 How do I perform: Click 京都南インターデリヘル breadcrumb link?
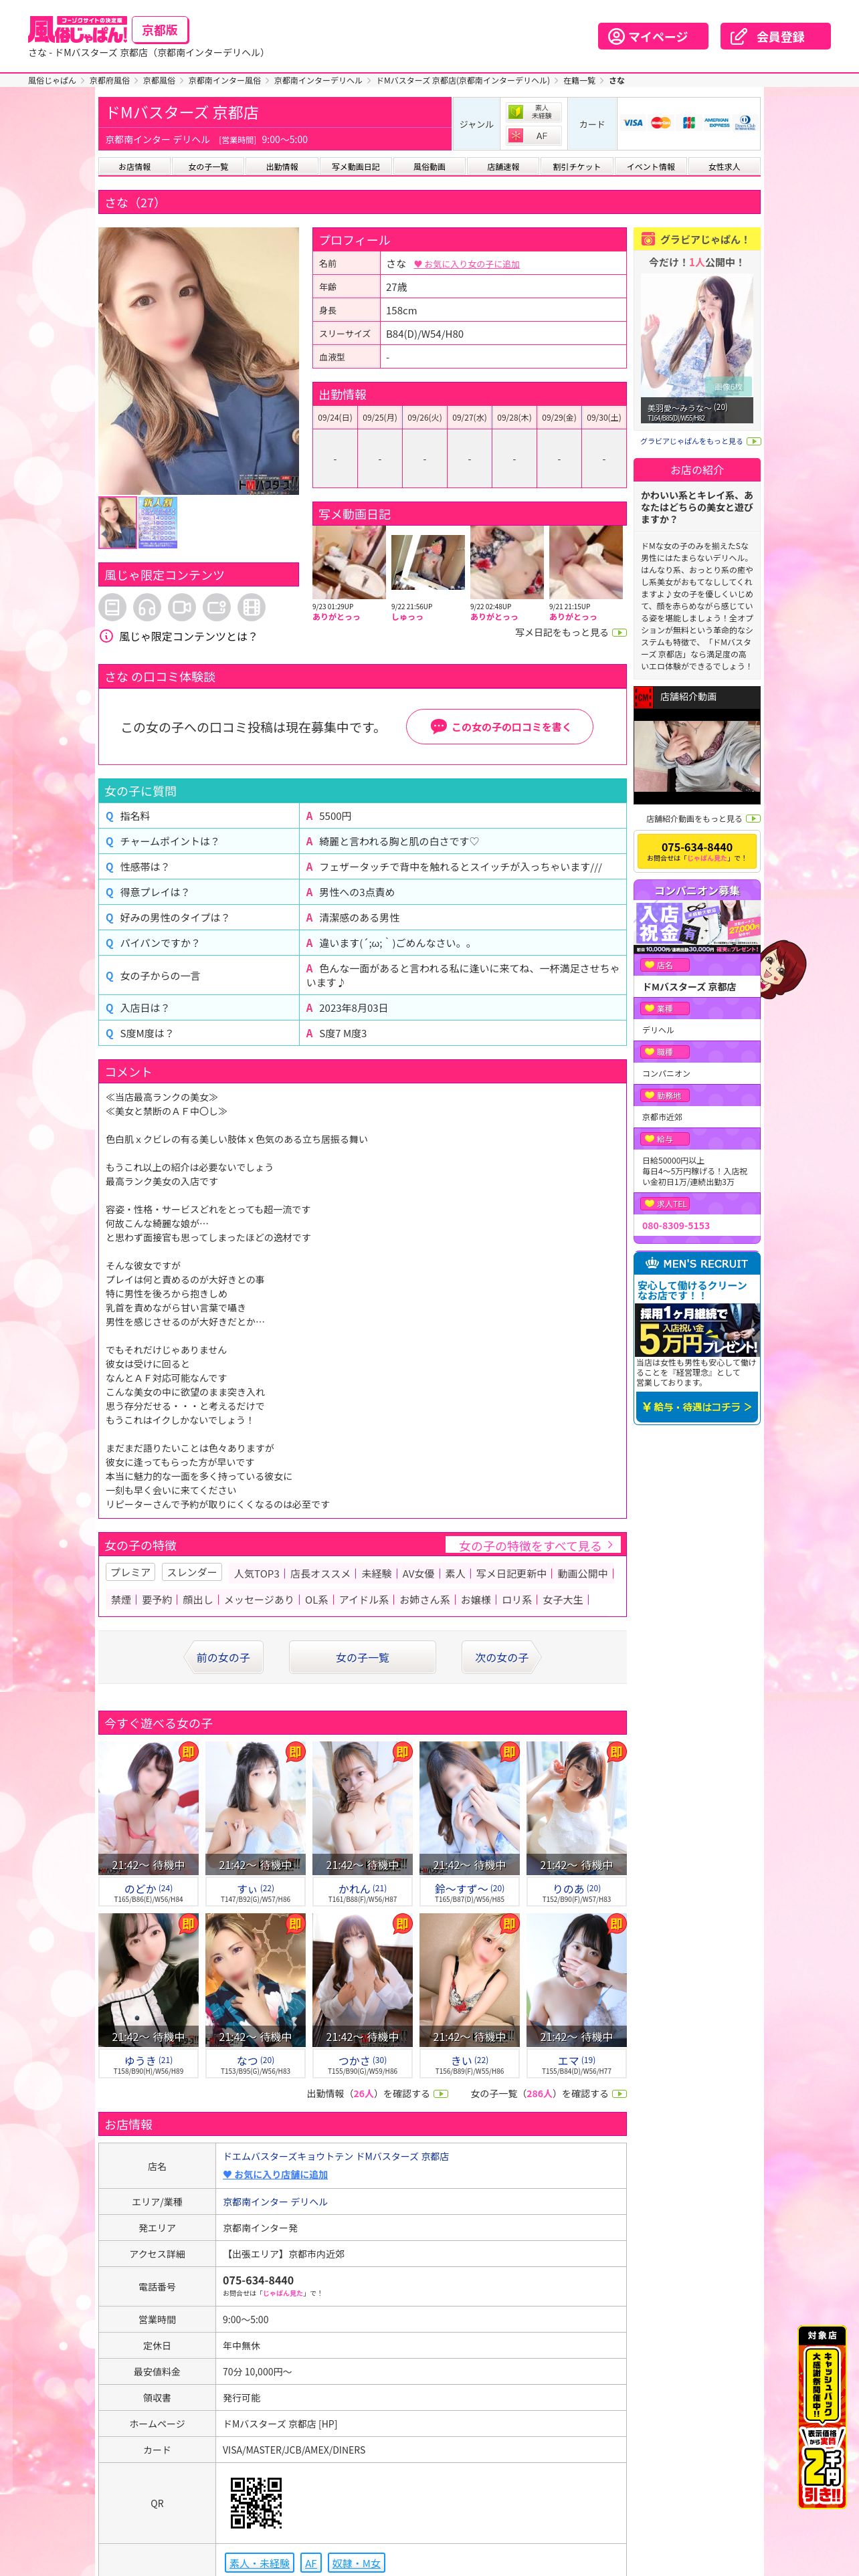click(318, 80)
